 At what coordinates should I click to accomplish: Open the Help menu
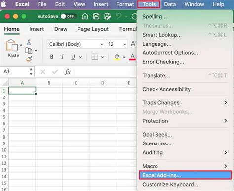(218, 4)
